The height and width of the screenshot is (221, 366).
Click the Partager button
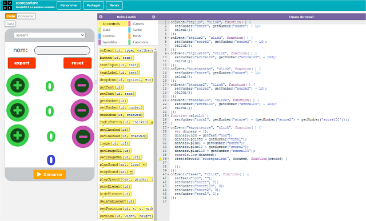click(x=93, y=5)
